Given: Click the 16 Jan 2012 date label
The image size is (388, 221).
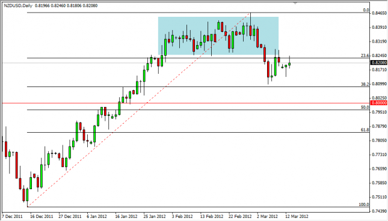Looking at the screenshot, I should pos(126,217).
